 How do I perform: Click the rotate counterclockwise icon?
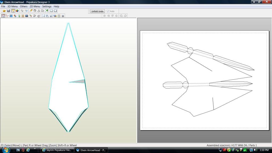click(121, 16)
